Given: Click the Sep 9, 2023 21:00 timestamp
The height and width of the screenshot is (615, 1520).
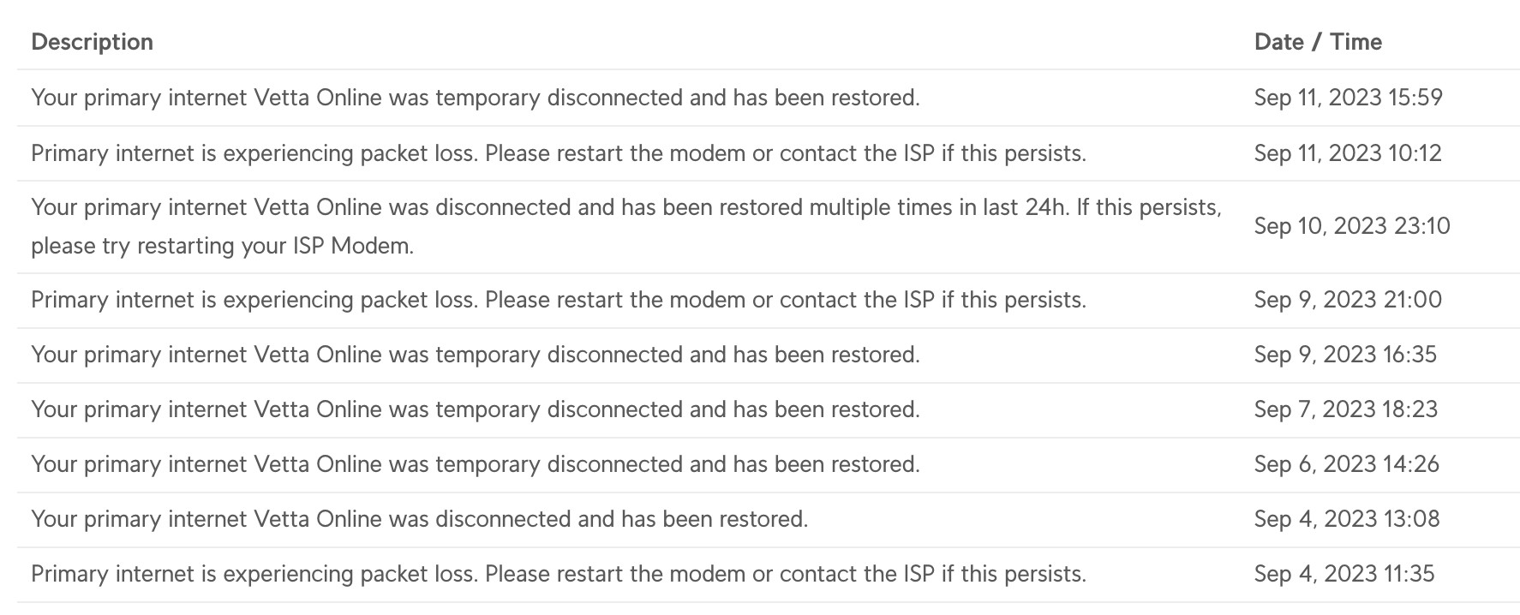Looking at the screenshot, I should (1348, 300).
